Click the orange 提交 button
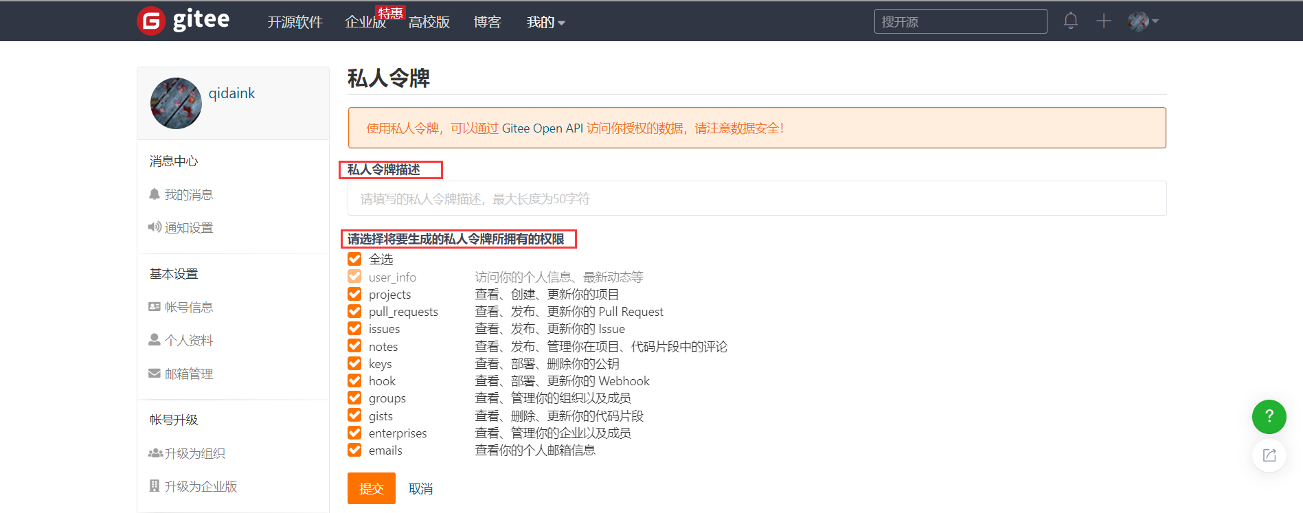 pos(371,488)
